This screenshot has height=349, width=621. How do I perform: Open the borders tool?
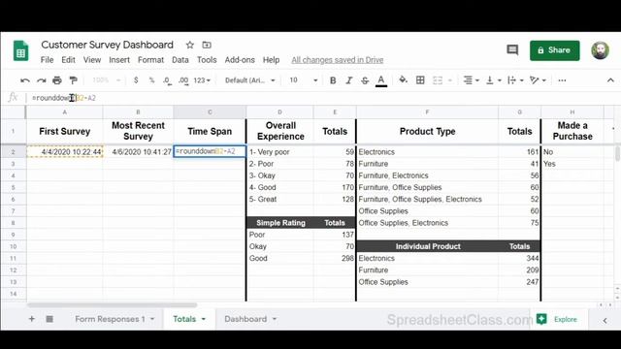coord(420,80)
